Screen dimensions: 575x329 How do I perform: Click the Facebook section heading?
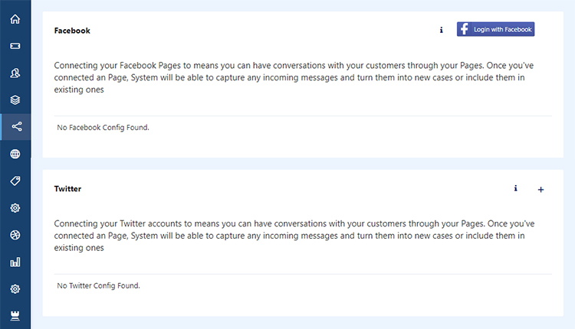72,31
